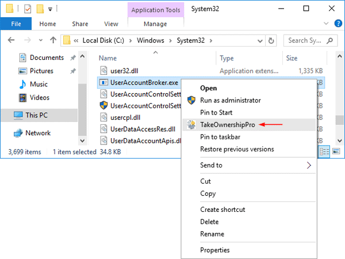Expand the quick access toolbar dropdown
The width and height of the screenshot is (345, 259).
pos(51,9)
